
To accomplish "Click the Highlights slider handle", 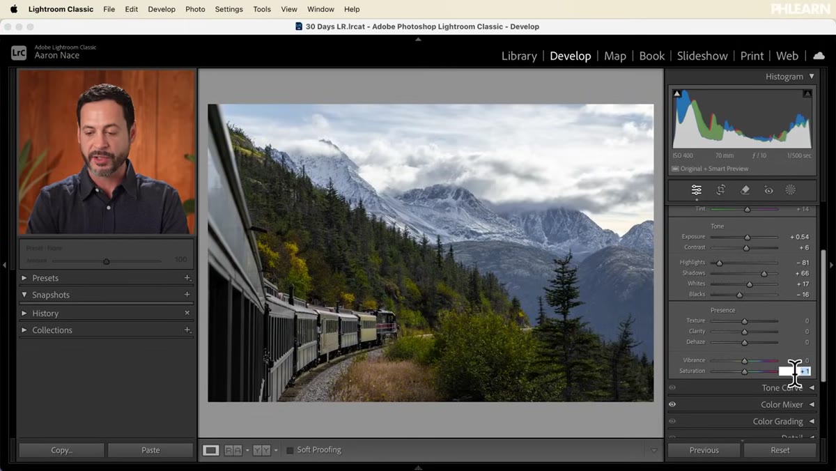I will [720, 263].
